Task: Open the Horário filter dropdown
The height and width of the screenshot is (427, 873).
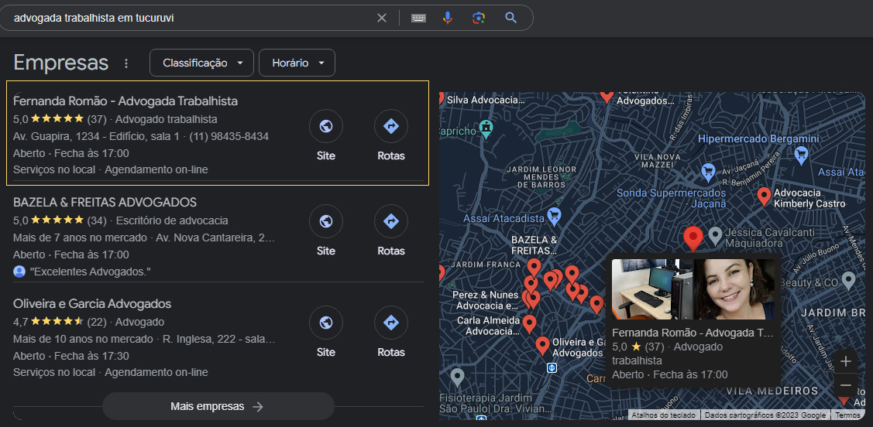Action: (297, 63)
